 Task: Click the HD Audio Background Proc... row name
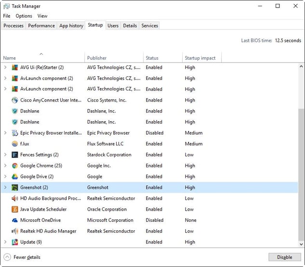(51, 199)
